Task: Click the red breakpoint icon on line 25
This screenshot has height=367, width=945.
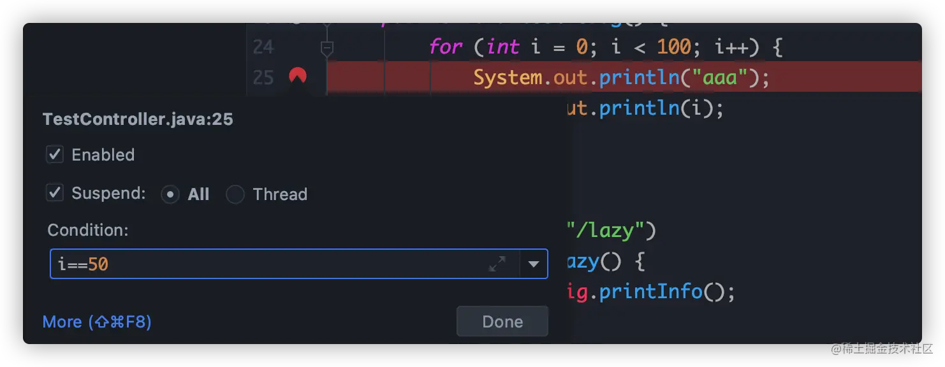Action: (x=298, y=76)
